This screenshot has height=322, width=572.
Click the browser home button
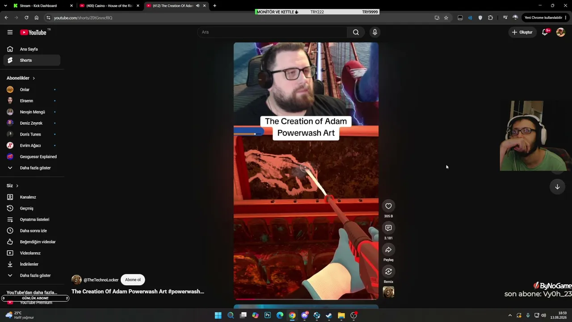click(36, 18)
